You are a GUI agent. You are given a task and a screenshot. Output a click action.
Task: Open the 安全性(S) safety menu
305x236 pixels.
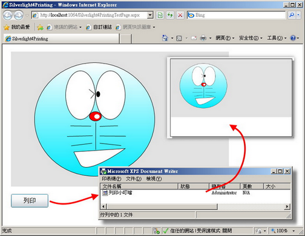tap(251, 38)
